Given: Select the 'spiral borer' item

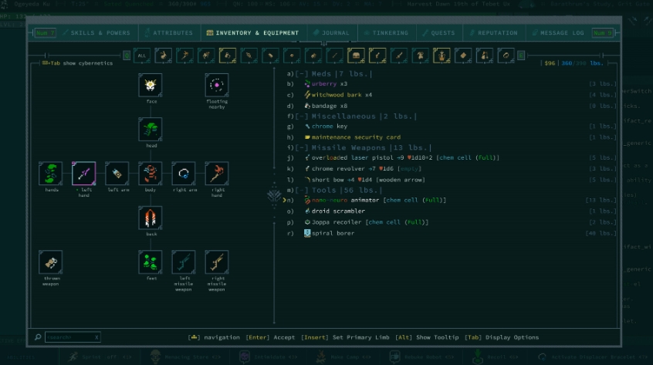Looking at the screenshot, I should (452, 234).
